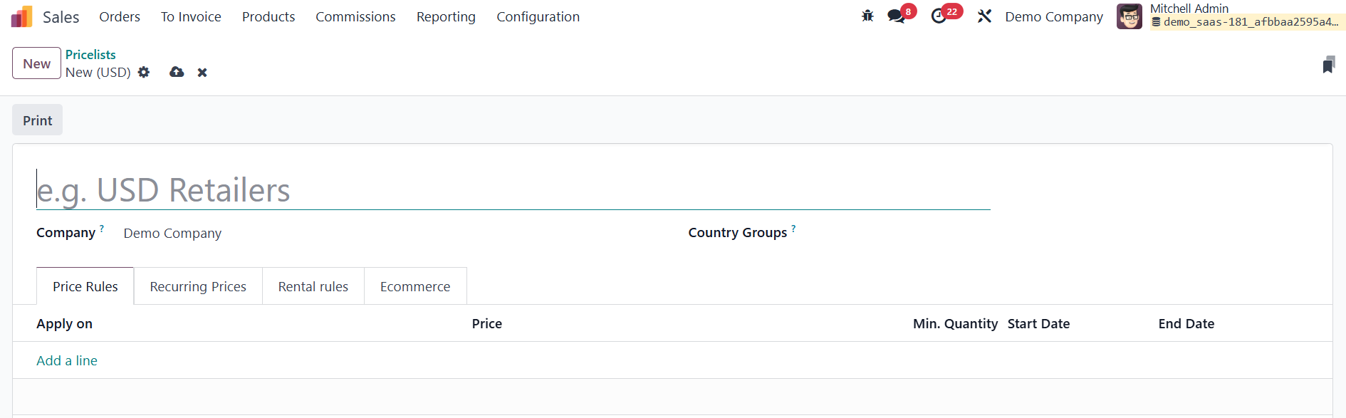Click Mitchell Admin user avatar
The height and width of the screenshot is (418, 1346).
(x=1130, y=16)
